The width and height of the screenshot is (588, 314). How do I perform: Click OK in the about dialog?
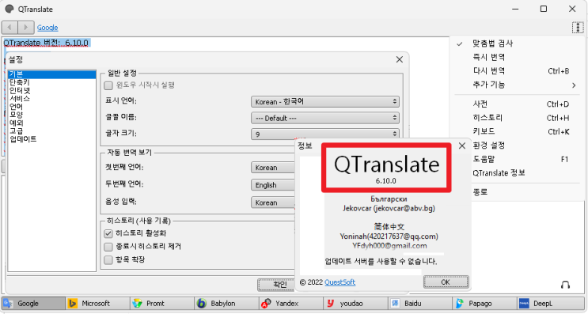[x=446, y=282]
